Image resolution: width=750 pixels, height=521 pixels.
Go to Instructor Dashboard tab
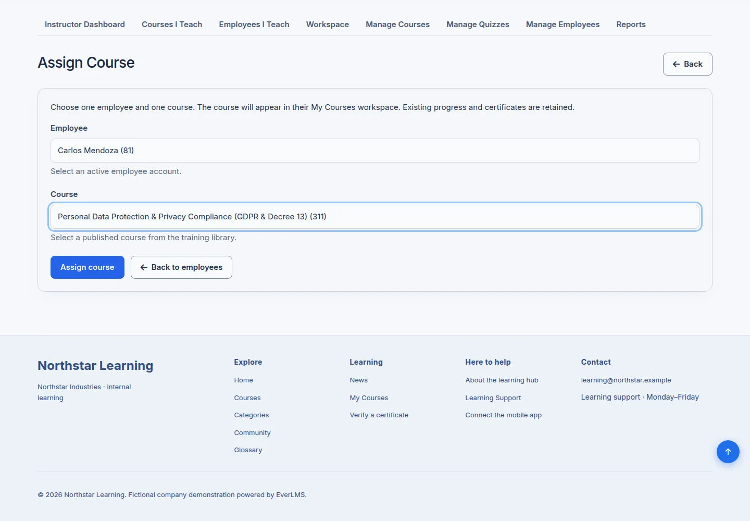pos(85,24)
